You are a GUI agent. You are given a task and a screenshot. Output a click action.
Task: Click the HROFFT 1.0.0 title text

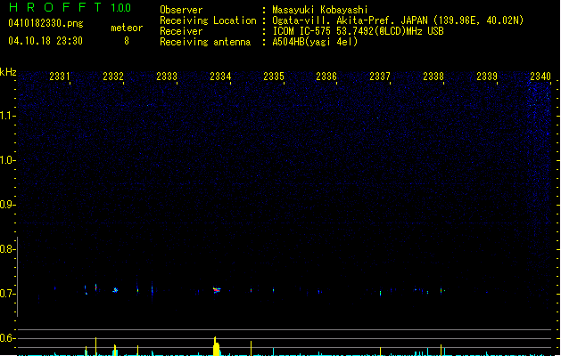[70, 7]
